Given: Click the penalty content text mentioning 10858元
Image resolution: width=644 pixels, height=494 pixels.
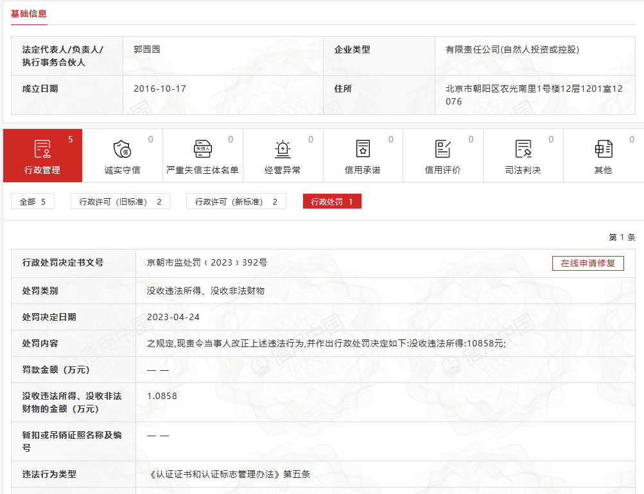Looking at the screenshot, I should 326,343.
